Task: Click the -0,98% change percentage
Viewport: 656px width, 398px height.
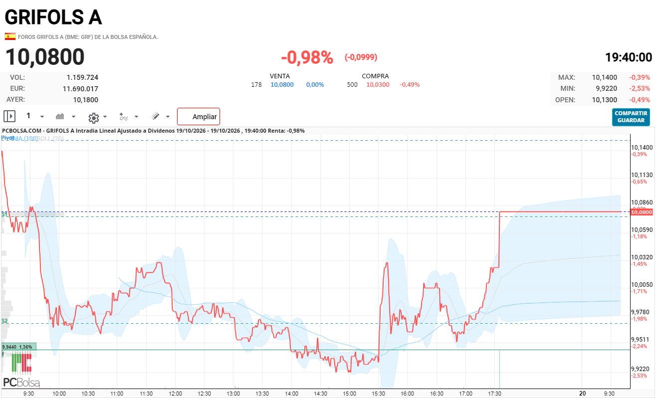Action: click(x=307, y=58)
